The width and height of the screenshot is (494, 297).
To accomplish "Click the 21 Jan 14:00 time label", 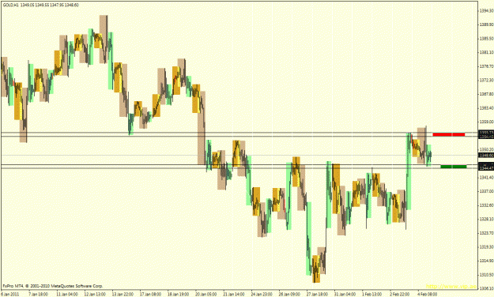I will pyautogui.click(x=234, y=294).
